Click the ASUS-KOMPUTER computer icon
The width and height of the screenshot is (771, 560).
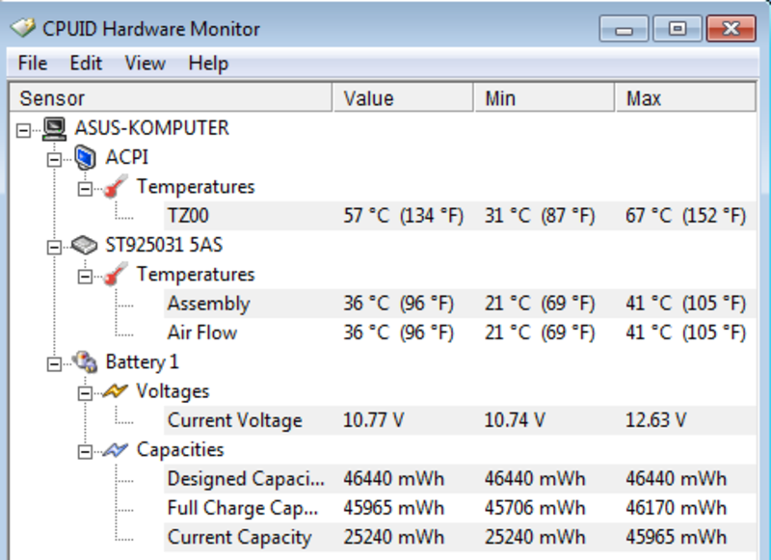tap(54, 128)
